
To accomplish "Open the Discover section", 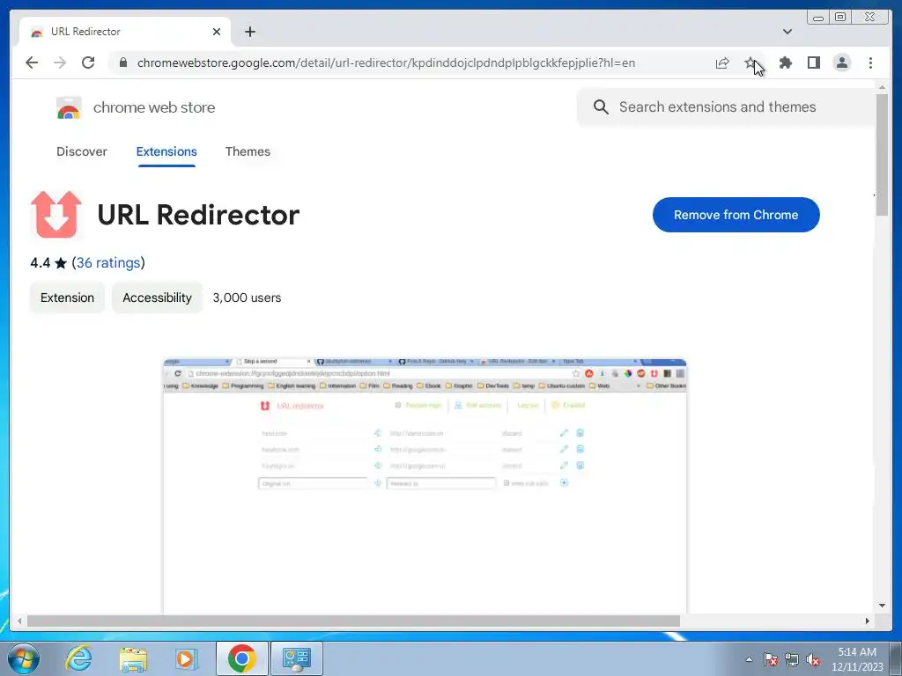I will pos(82,151).
